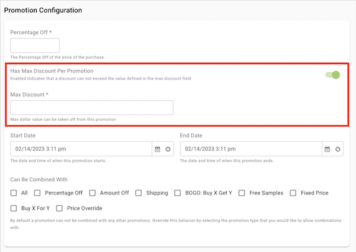Open the Start Date clock time picker
This screenshot has width=356, height=252.
click(x=168, y=149)
